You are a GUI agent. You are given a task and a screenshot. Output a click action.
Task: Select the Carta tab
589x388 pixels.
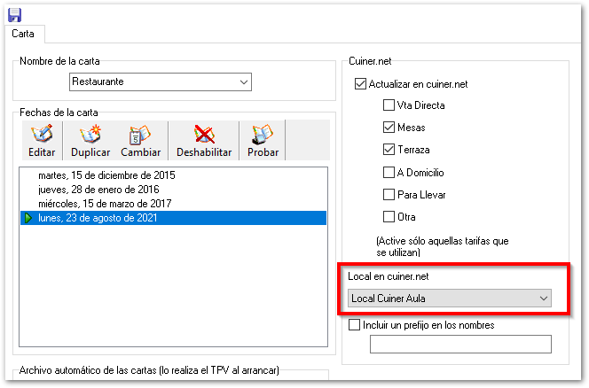click(x=23, y=34)
